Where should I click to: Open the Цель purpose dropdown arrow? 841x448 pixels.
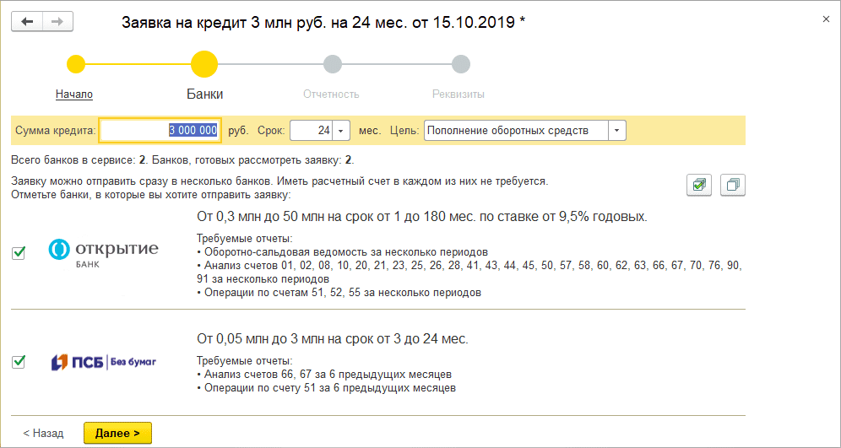click(617, 131)
